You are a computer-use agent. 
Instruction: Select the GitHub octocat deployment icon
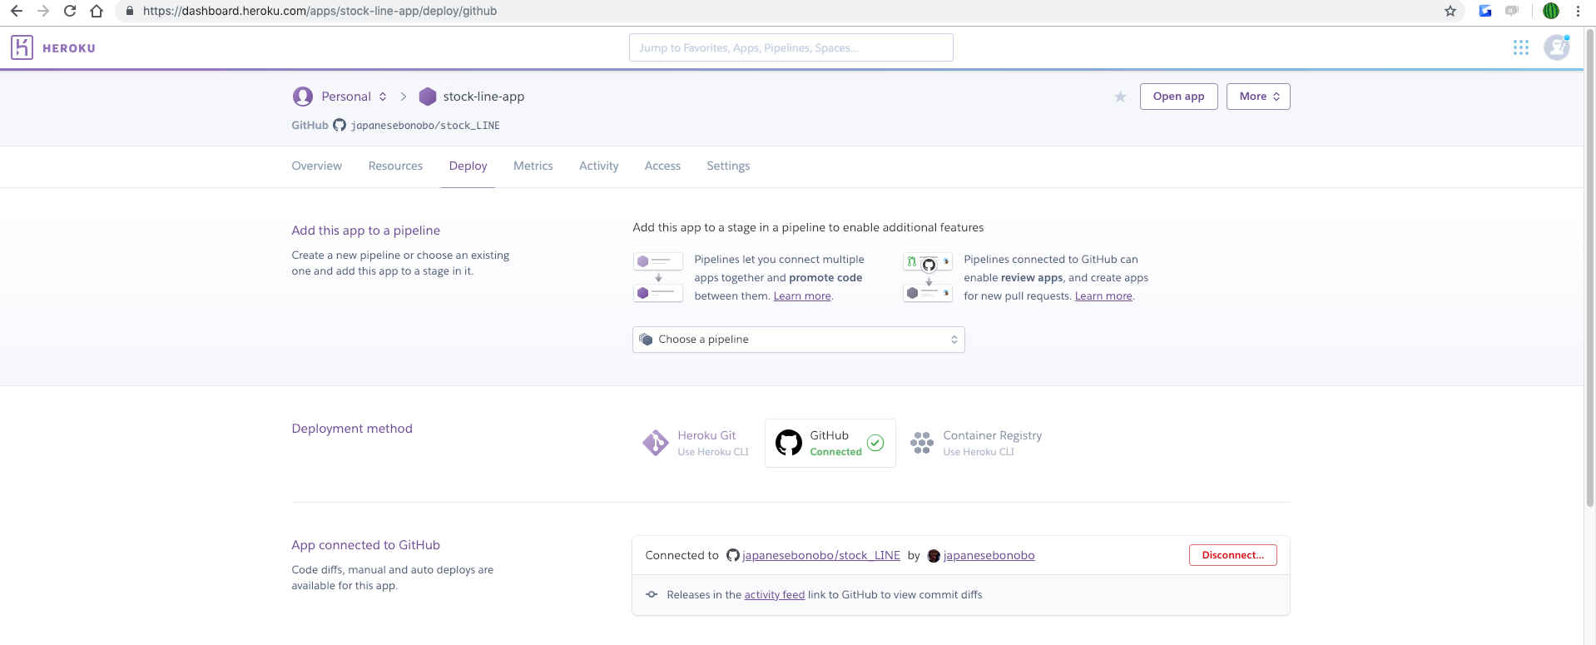[789, 443]
